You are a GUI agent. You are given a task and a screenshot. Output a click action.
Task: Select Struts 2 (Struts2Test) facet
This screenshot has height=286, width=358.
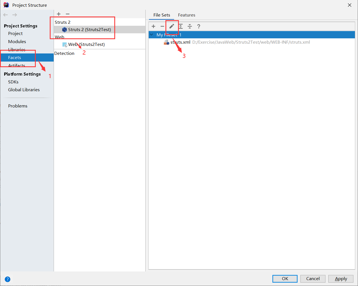tap(99, 30)
